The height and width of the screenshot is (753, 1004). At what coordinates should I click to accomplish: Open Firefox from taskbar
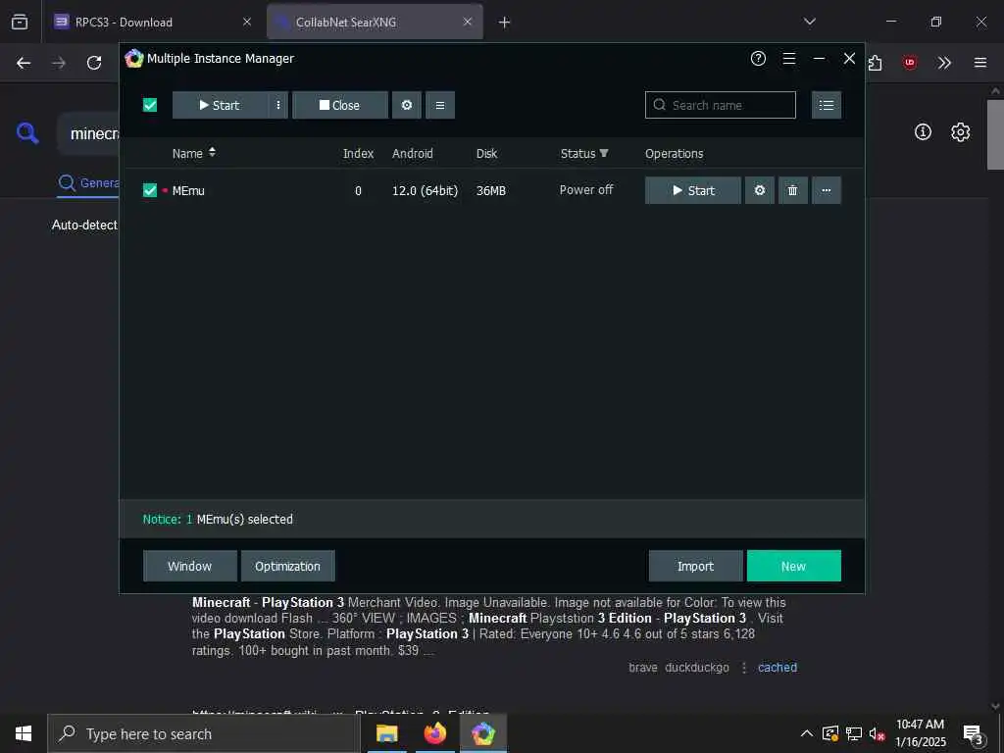[x=435, y=733]
